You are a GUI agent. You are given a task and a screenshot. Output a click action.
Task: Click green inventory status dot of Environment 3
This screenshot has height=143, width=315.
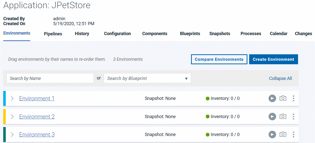point(208,135)
